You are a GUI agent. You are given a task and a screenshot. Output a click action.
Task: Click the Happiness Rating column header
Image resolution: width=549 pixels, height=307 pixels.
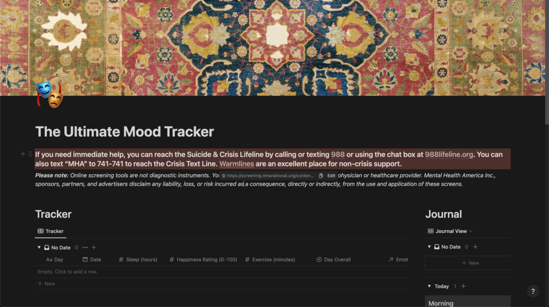click(203, 260)
